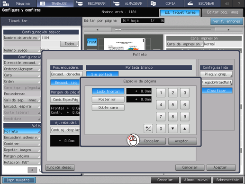Click the speaker sound icon

tap(227, 3)
